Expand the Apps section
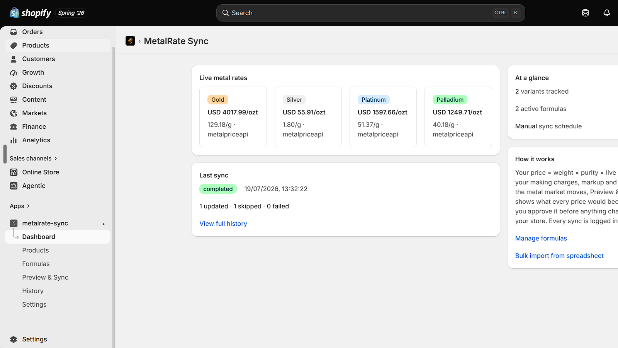 (20, 206)
